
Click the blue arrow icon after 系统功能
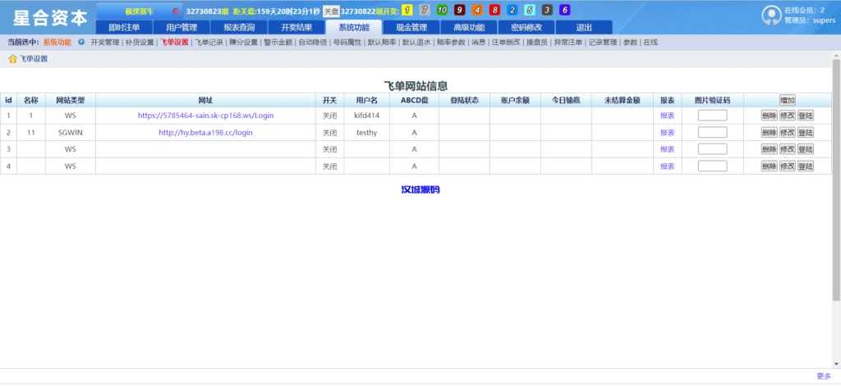81,42
